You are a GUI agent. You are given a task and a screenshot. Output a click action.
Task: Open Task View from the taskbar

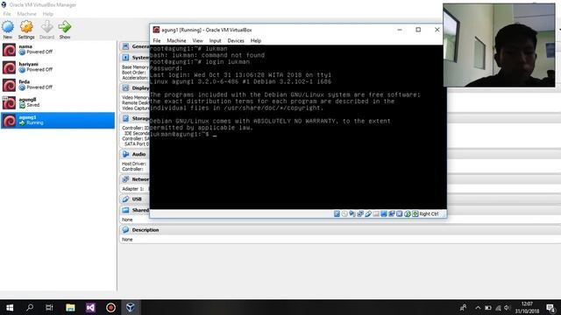tap(49, 307)
